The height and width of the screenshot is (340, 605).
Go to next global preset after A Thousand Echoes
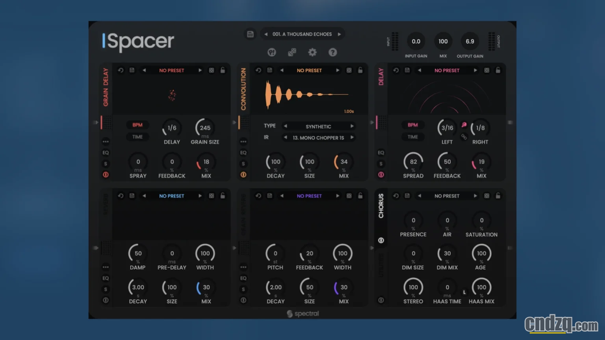click(339, 34)
